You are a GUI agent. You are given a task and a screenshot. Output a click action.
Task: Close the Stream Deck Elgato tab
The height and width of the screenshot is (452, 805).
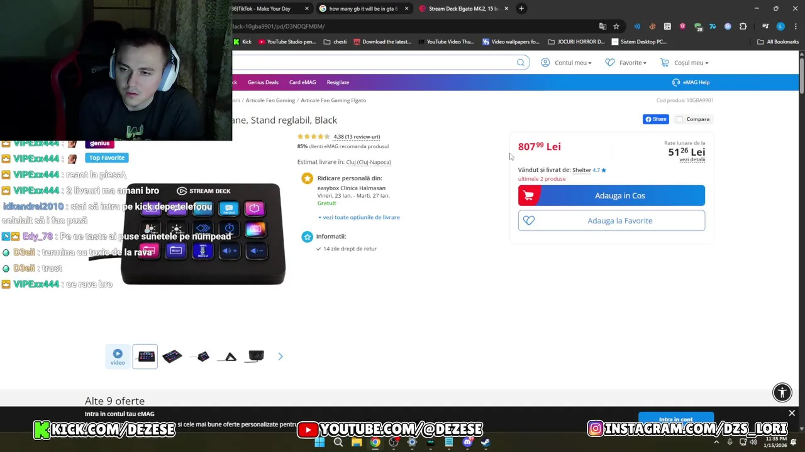(x=506, y=9)
